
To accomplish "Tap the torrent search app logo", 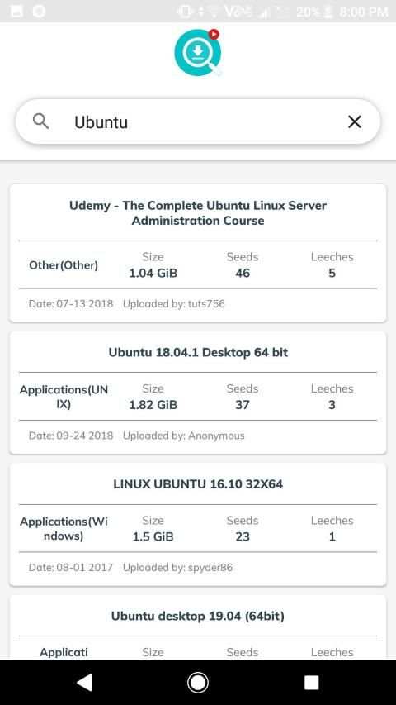I will [198, 53].
